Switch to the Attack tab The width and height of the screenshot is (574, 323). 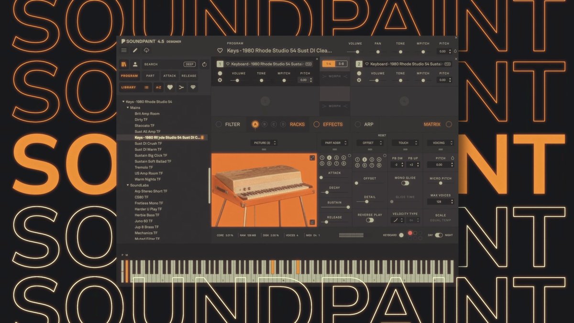click(x=169, y=76)
